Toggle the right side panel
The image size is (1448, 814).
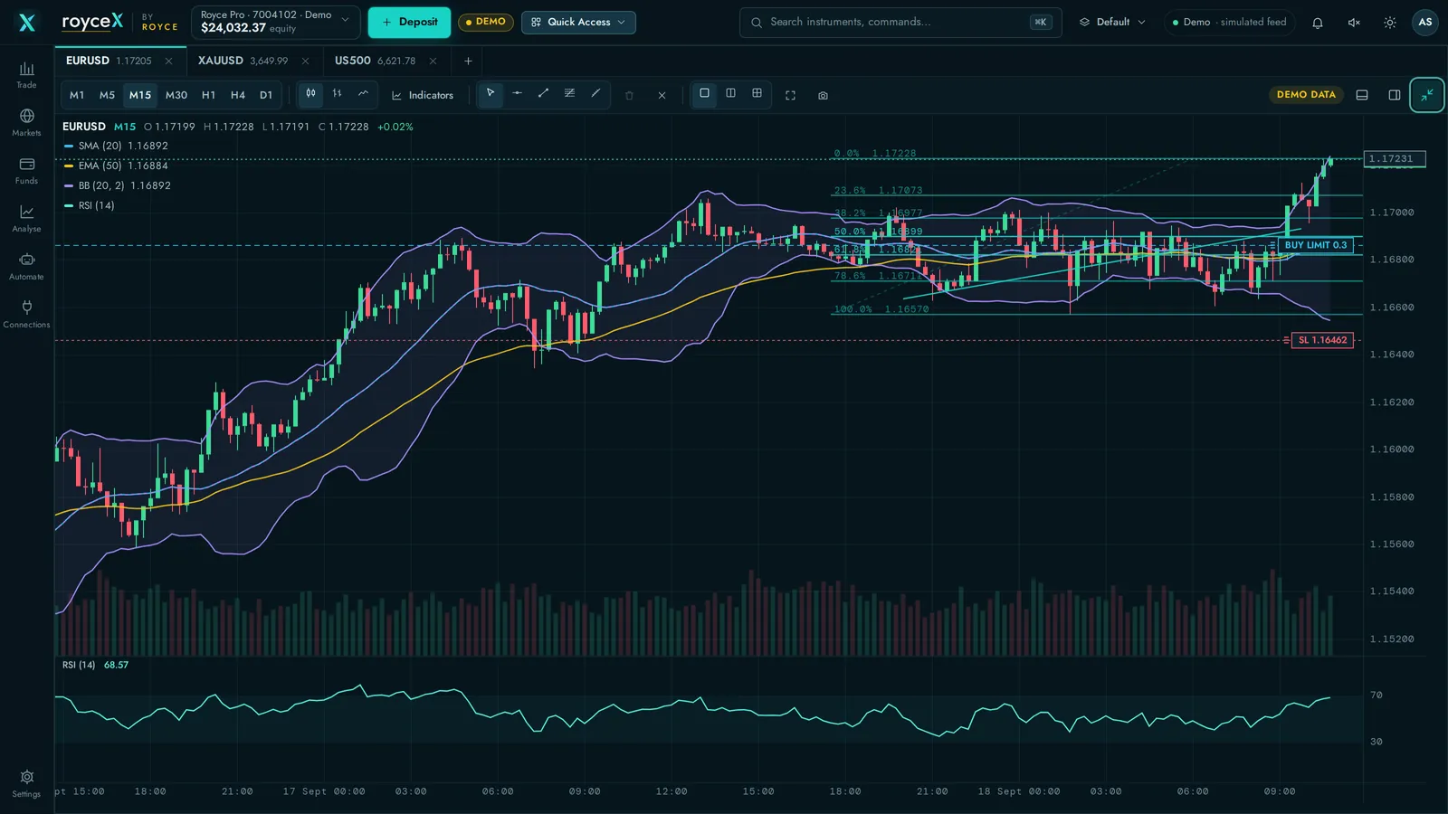coord(1395,95)
